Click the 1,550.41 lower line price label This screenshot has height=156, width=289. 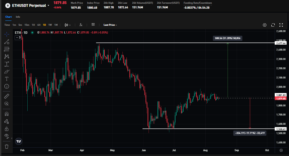click(281, 129)
